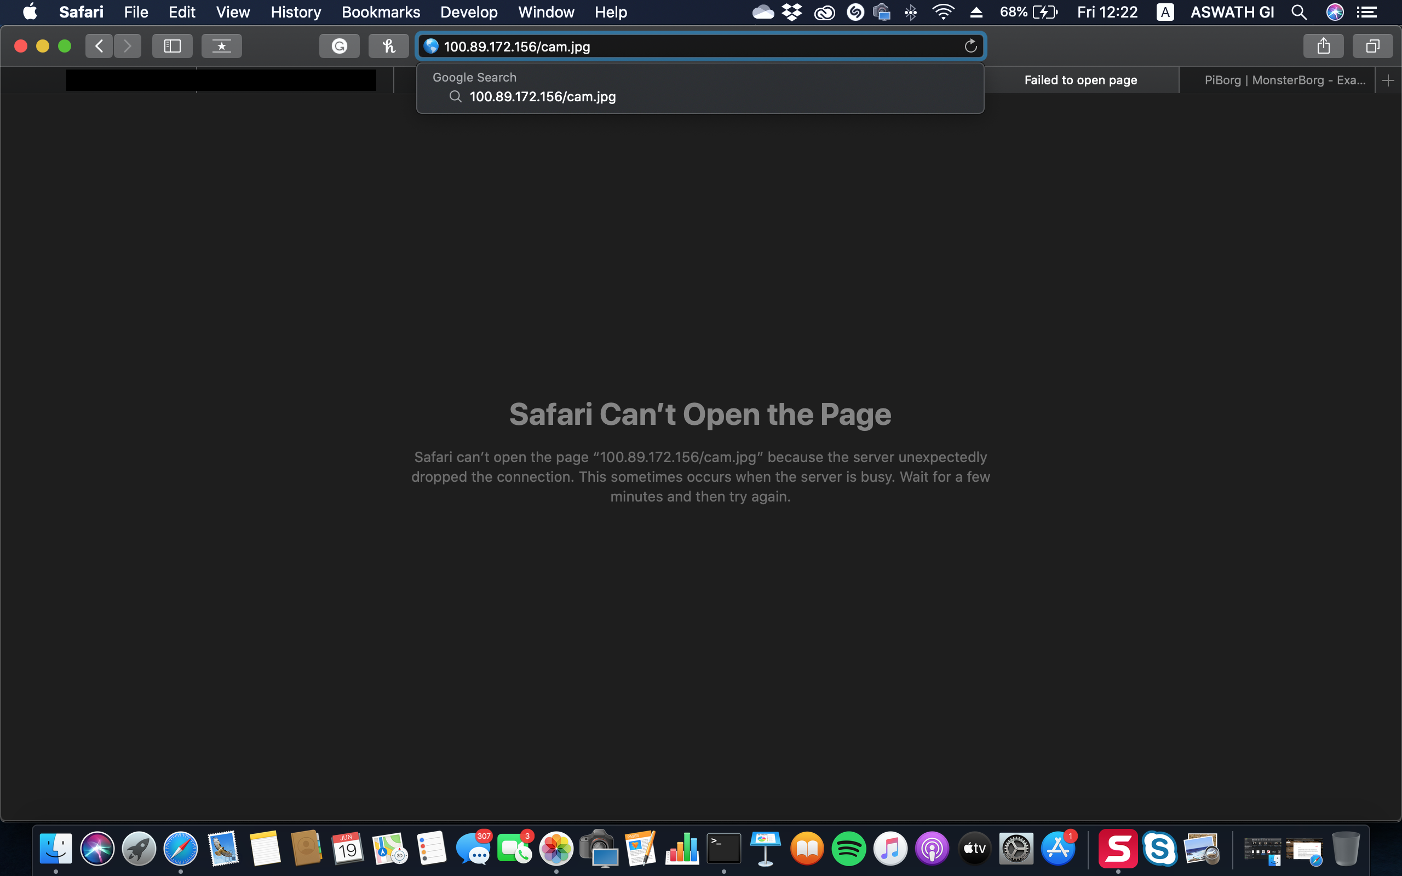
Task: Click the Grammarly extension icon
Action: (x=340, y=46)
